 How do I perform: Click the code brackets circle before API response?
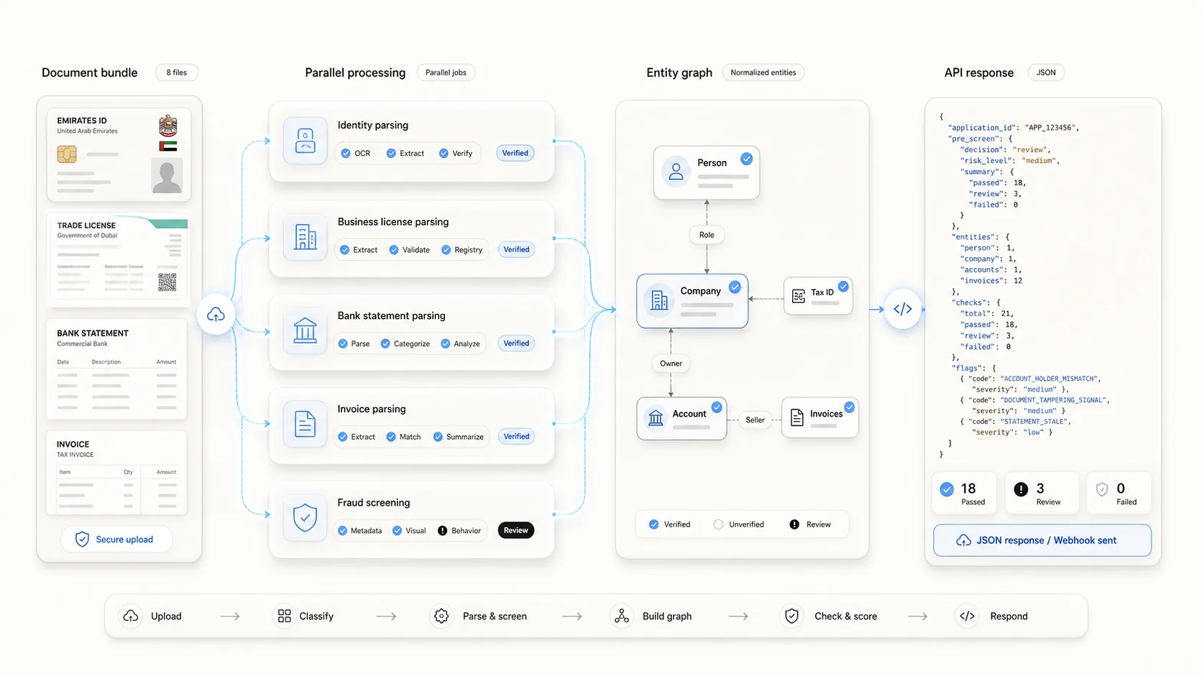(903, 310)
